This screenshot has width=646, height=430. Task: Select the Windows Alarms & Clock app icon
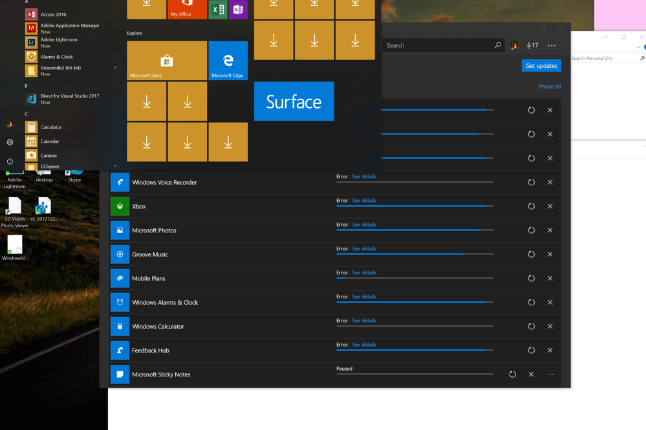(x=120, y=302)
